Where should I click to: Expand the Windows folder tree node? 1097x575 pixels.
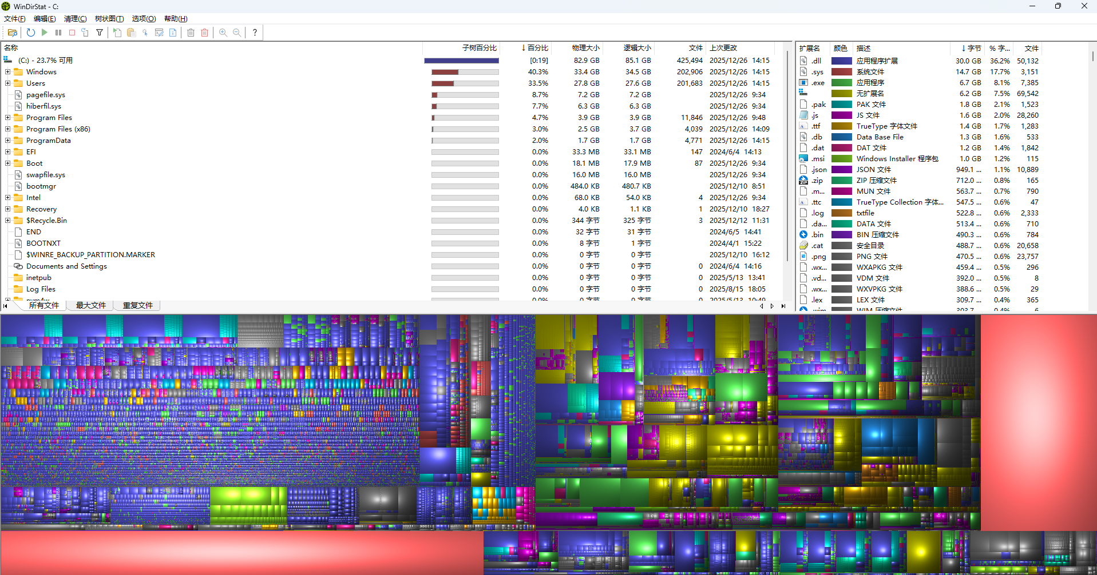click(x=7, y=72)
